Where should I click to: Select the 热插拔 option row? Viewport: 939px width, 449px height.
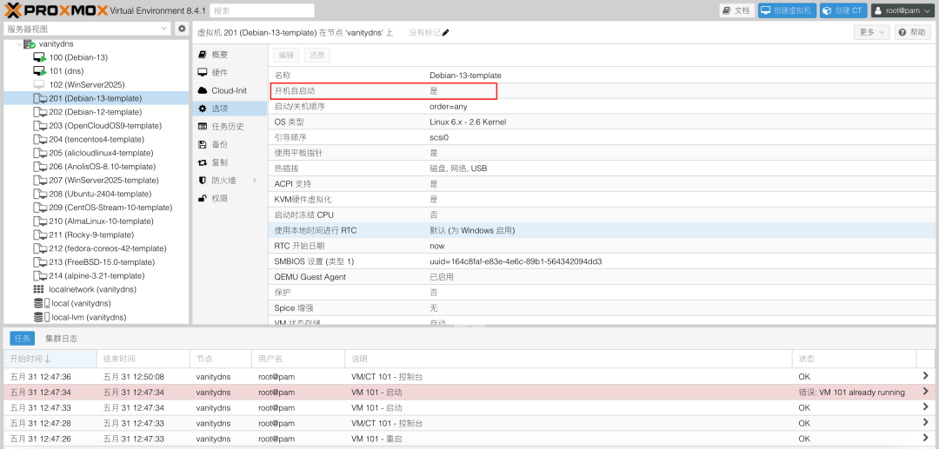(x=600, y=168)
